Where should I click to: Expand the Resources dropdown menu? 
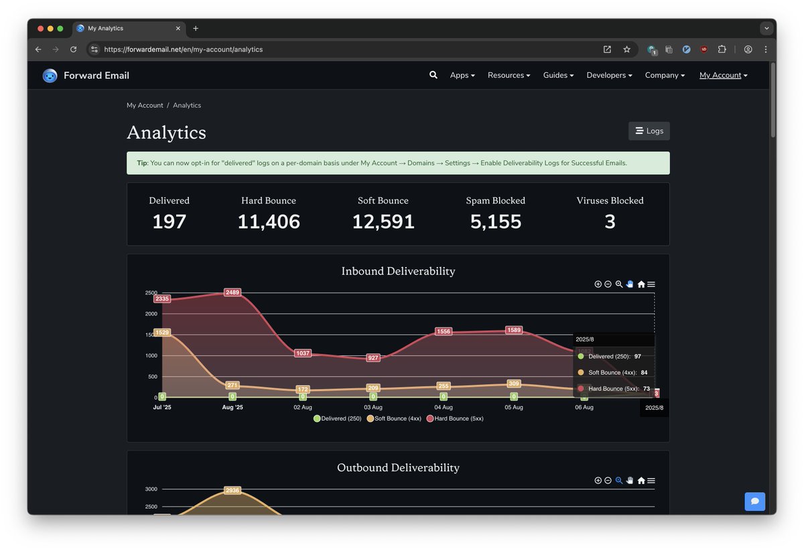tap(509, 75)
